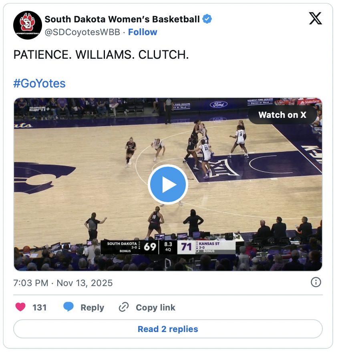Play the embedded basketball video
The width and height of the screenshot is (338, 354).
(168, 185)
